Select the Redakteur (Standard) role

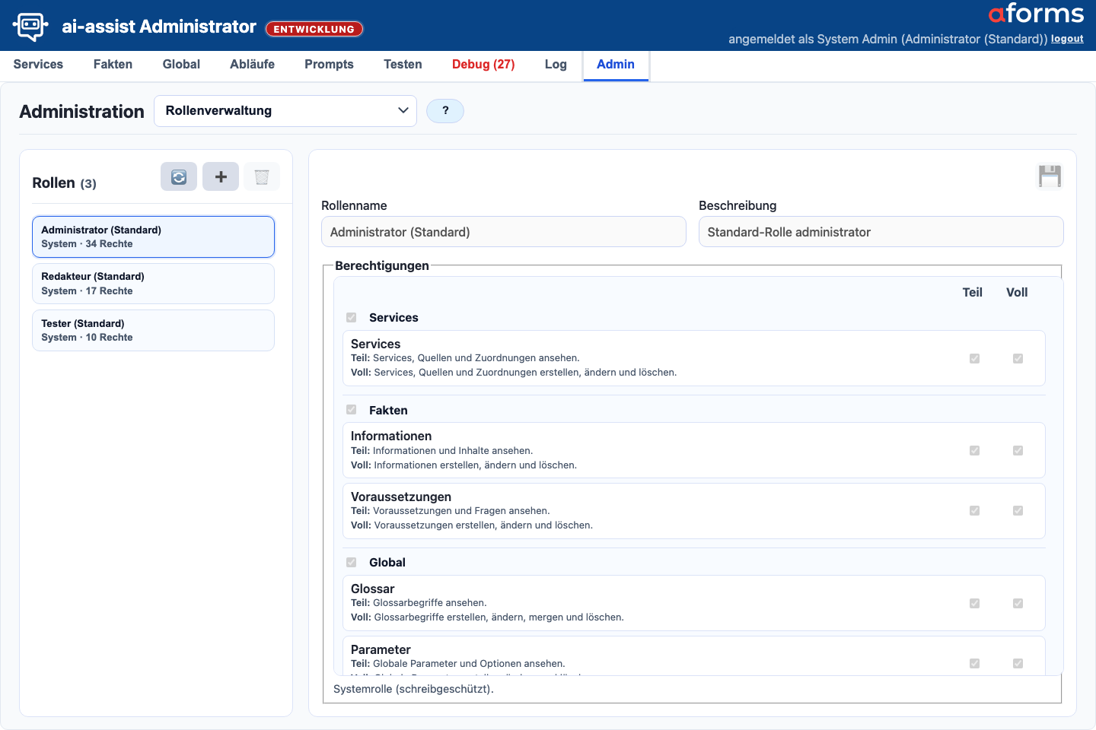click(153, 284)
